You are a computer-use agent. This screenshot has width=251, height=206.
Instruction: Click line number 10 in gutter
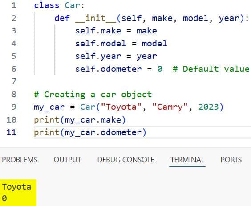12,120
